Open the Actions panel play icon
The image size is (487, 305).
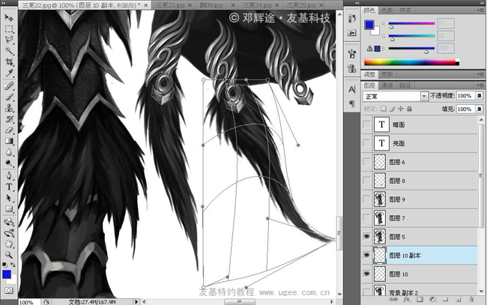[352, 34]
